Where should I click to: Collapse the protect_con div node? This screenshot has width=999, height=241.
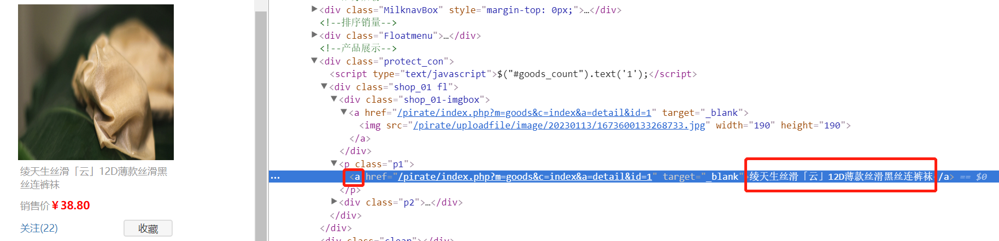click(x=314, y=61)
